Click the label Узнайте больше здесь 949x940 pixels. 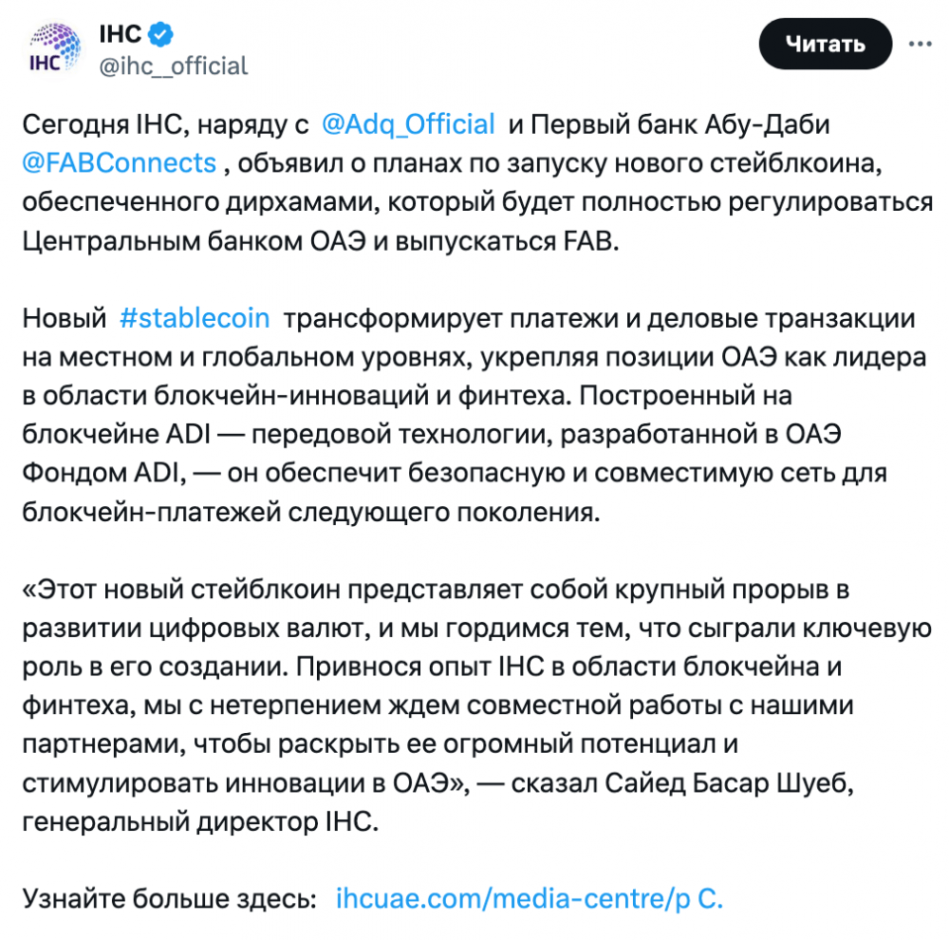170,899
